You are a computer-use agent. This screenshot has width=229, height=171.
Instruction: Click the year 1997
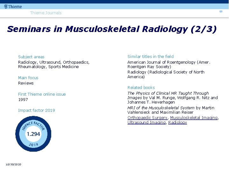[23, 100]
